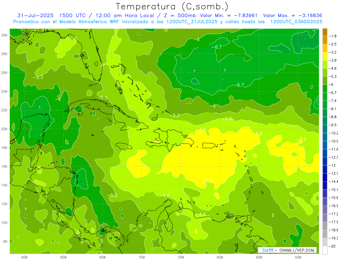Click the "10N" latitude axis label

4,223
